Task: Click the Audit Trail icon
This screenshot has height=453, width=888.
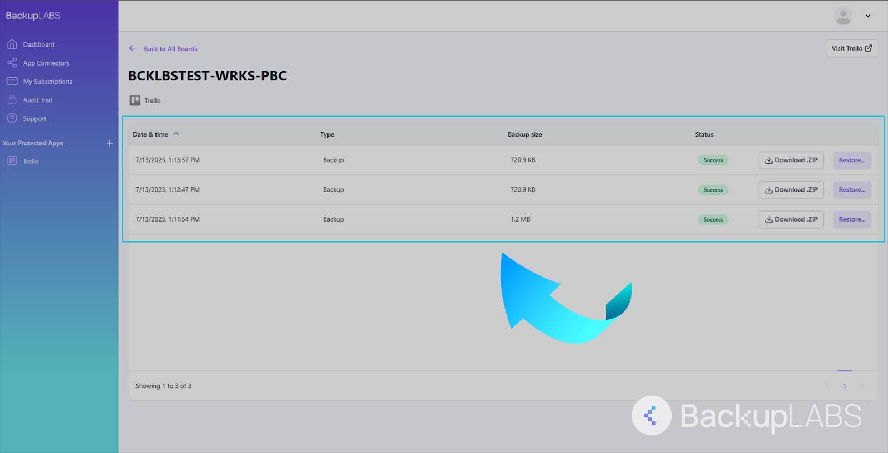Action: (12, 100)
